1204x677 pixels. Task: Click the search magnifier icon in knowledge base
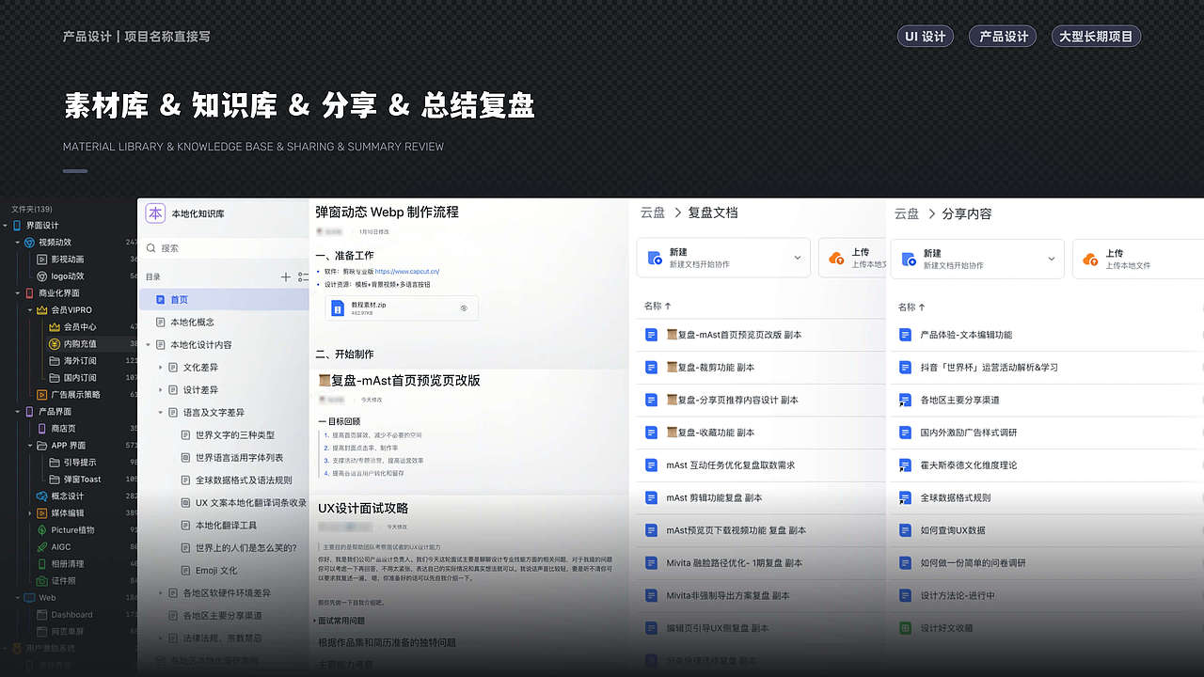coord(151,248)
